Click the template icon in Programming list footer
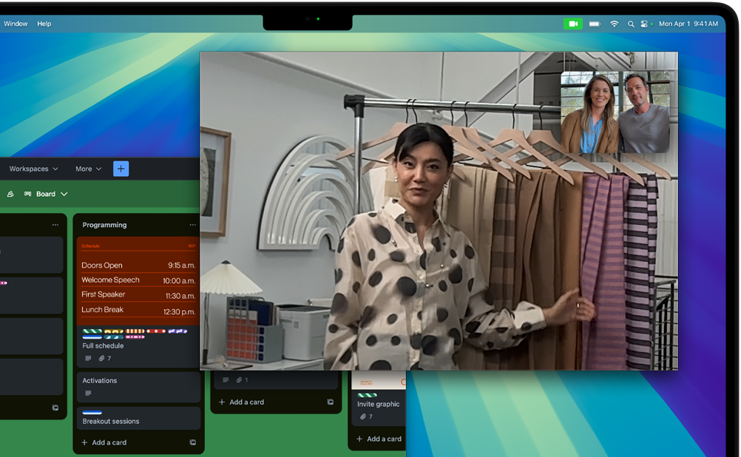 coord(192,442)
